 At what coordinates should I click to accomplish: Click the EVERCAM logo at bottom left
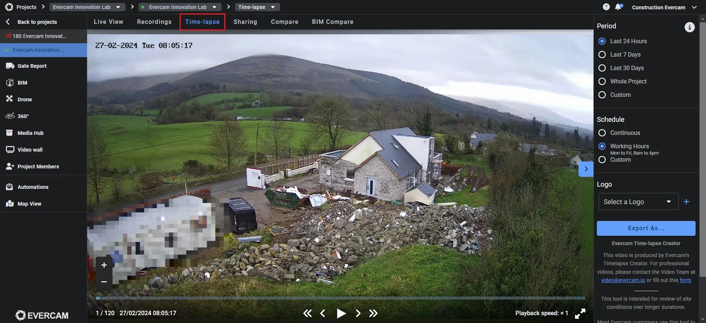(x=42, y=316)
